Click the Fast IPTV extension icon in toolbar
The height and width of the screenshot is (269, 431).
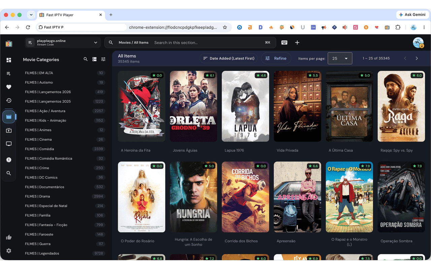point(387,27)
